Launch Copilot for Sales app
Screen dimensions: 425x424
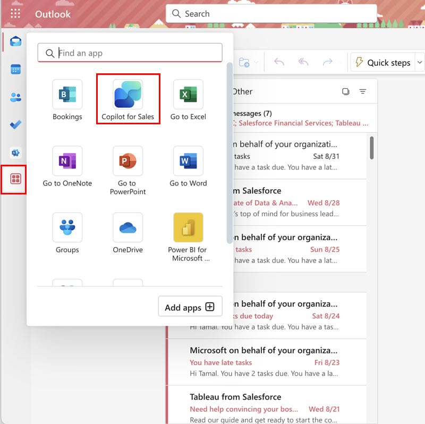click(x=128, y=100)
